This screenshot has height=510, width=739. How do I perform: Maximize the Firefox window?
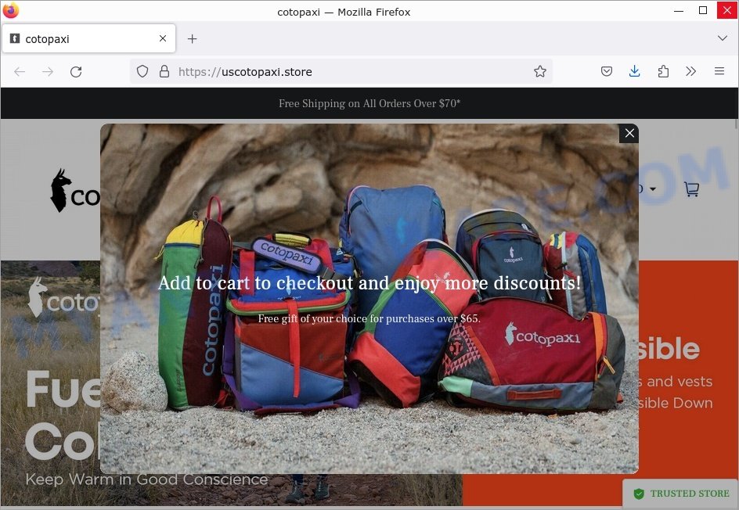point(703,11)
